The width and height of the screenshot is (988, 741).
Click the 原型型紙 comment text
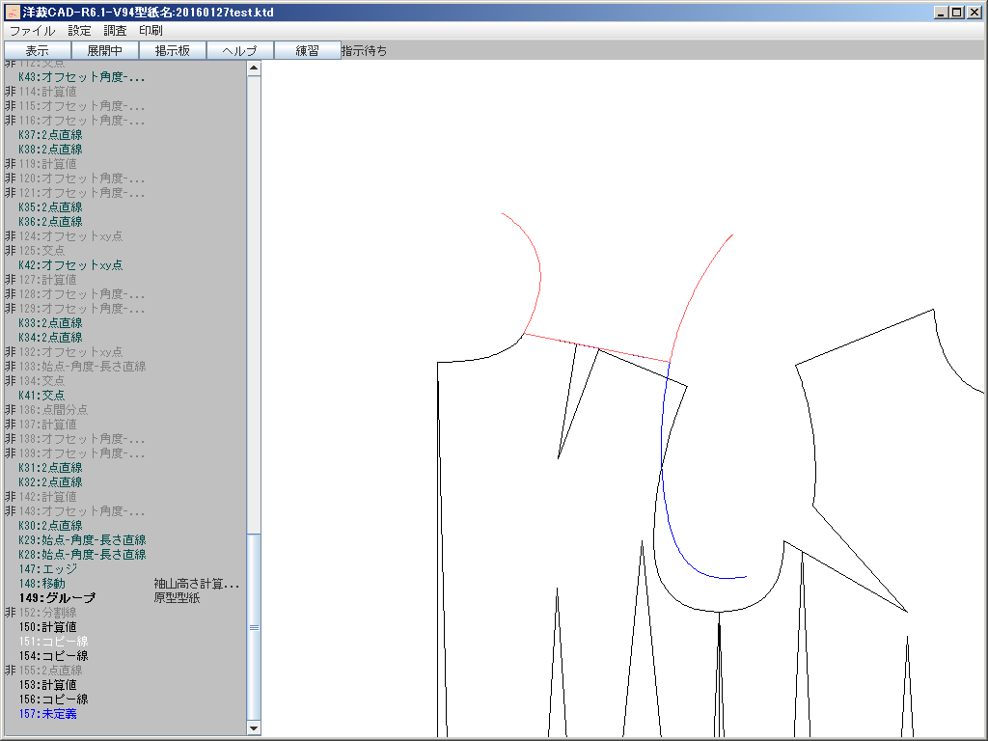[x=177, y=598]
